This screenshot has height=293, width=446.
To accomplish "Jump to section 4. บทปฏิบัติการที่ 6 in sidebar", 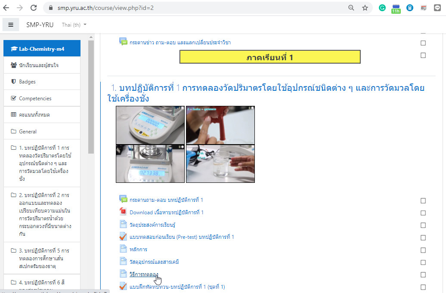I will pos(42,283).
